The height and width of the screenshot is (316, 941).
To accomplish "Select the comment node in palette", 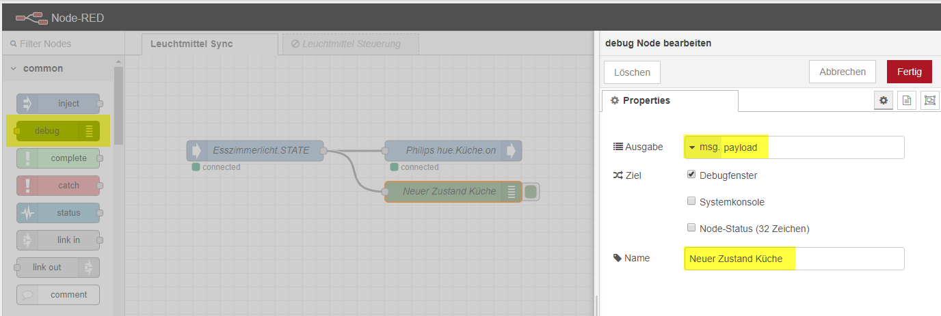I will tap(58, 295).
